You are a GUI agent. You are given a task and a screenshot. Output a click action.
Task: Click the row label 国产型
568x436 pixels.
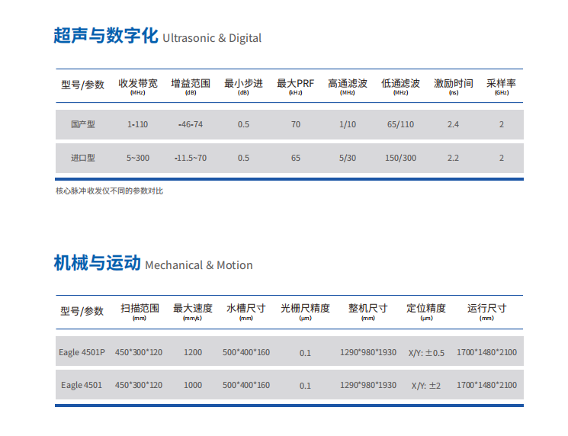coord(83,124)
